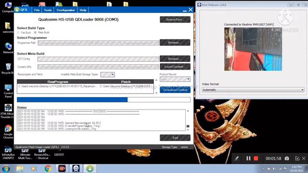Click the webcam preview in Iriun Webcam
The height and width of the screenshot is (173, 308).
253,49
